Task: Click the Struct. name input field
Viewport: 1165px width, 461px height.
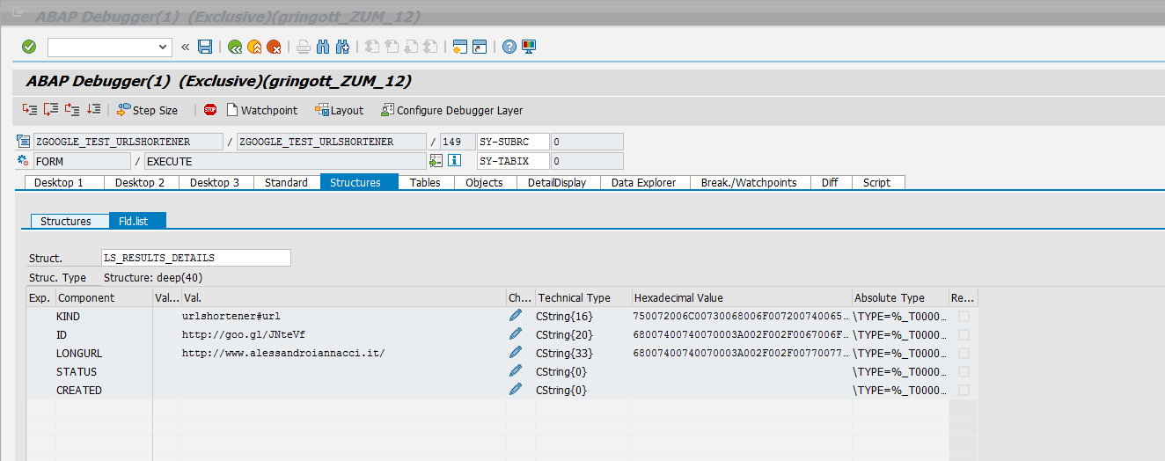Action: click(x=195, y=258)
